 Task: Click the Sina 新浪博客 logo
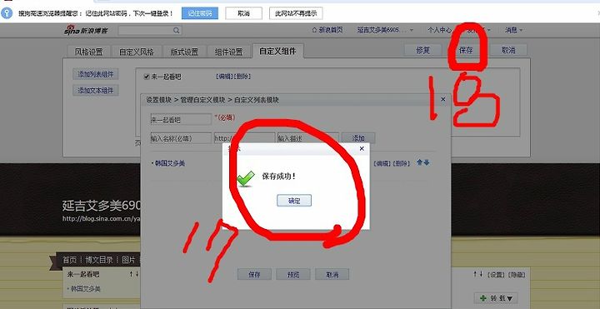coord(85,30)
